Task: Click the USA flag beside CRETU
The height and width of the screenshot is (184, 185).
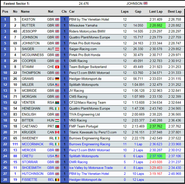Action: coord(57,156)
